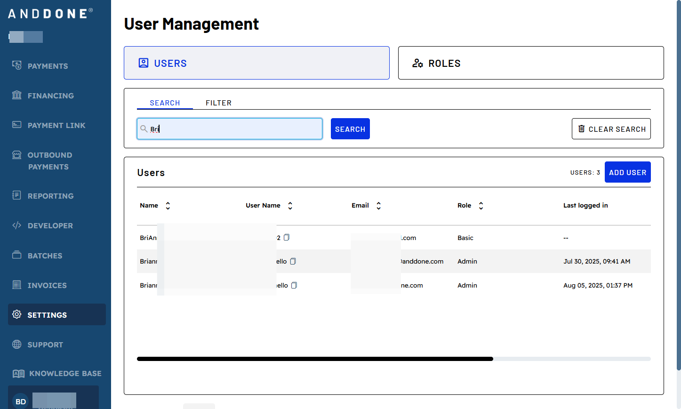Click the Add User button
This screenshot has height=409, width=681.
point(627,172)
